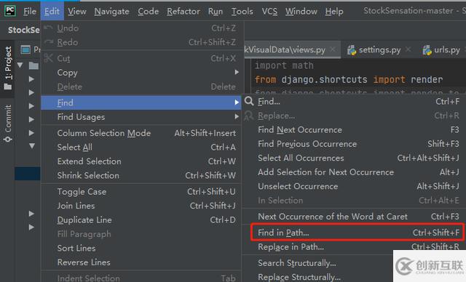The image size is (466, 282).
Task: Click the Project view icon
Action: pyautogui.click(x=25, y=50)
